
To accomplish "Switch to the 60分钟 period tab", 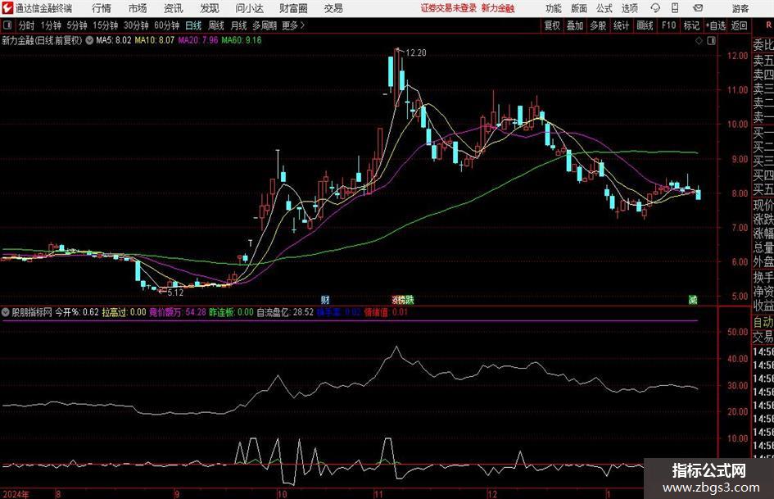I will point(166,25).
